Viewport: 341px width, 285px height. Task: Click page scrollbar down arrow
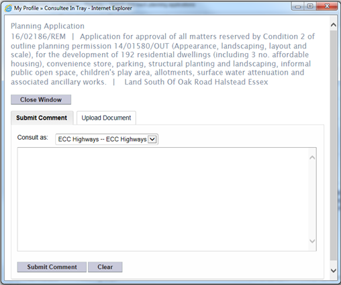click(x=334, y=271)
